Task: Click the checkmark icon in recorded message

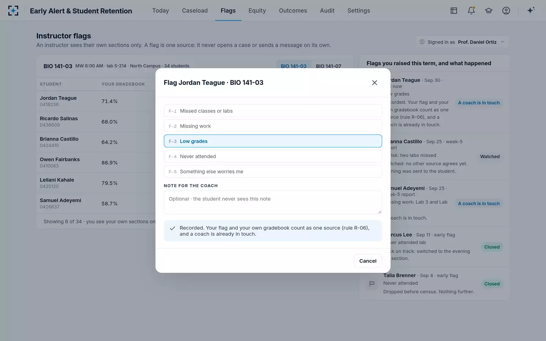Action: pyautogui.click(x=173, y=228)
